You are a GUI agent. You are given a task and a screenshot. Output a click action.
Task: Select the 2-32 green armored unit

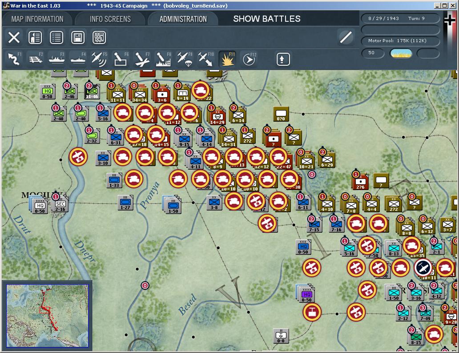tap(92, 136)
